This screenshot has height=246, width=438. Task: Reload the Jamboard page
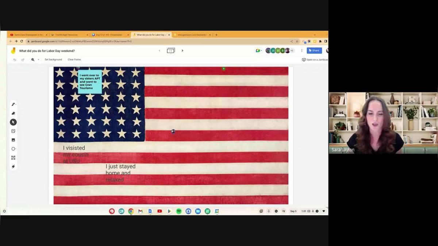22,41
